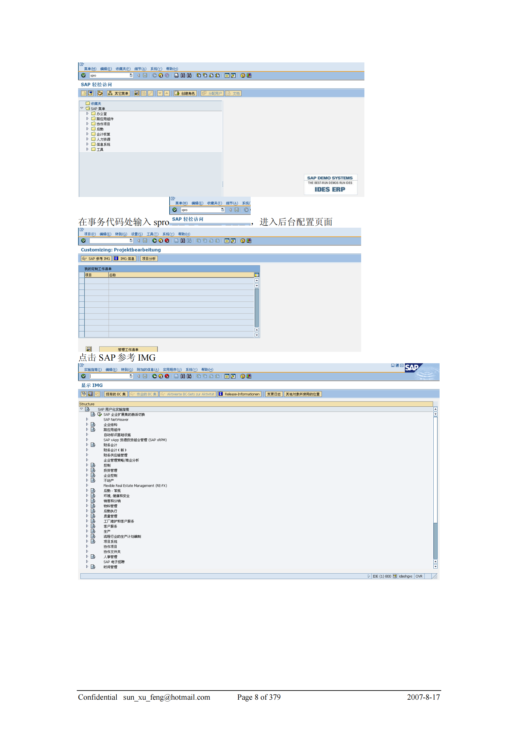Click 变更日志 button
This screenshot has width=518, height=733.
[x=274, y=394]
